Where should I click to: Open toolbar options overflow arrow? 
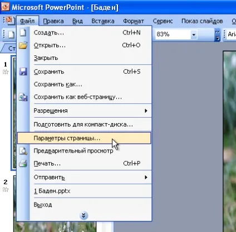(x=217, y=34)
